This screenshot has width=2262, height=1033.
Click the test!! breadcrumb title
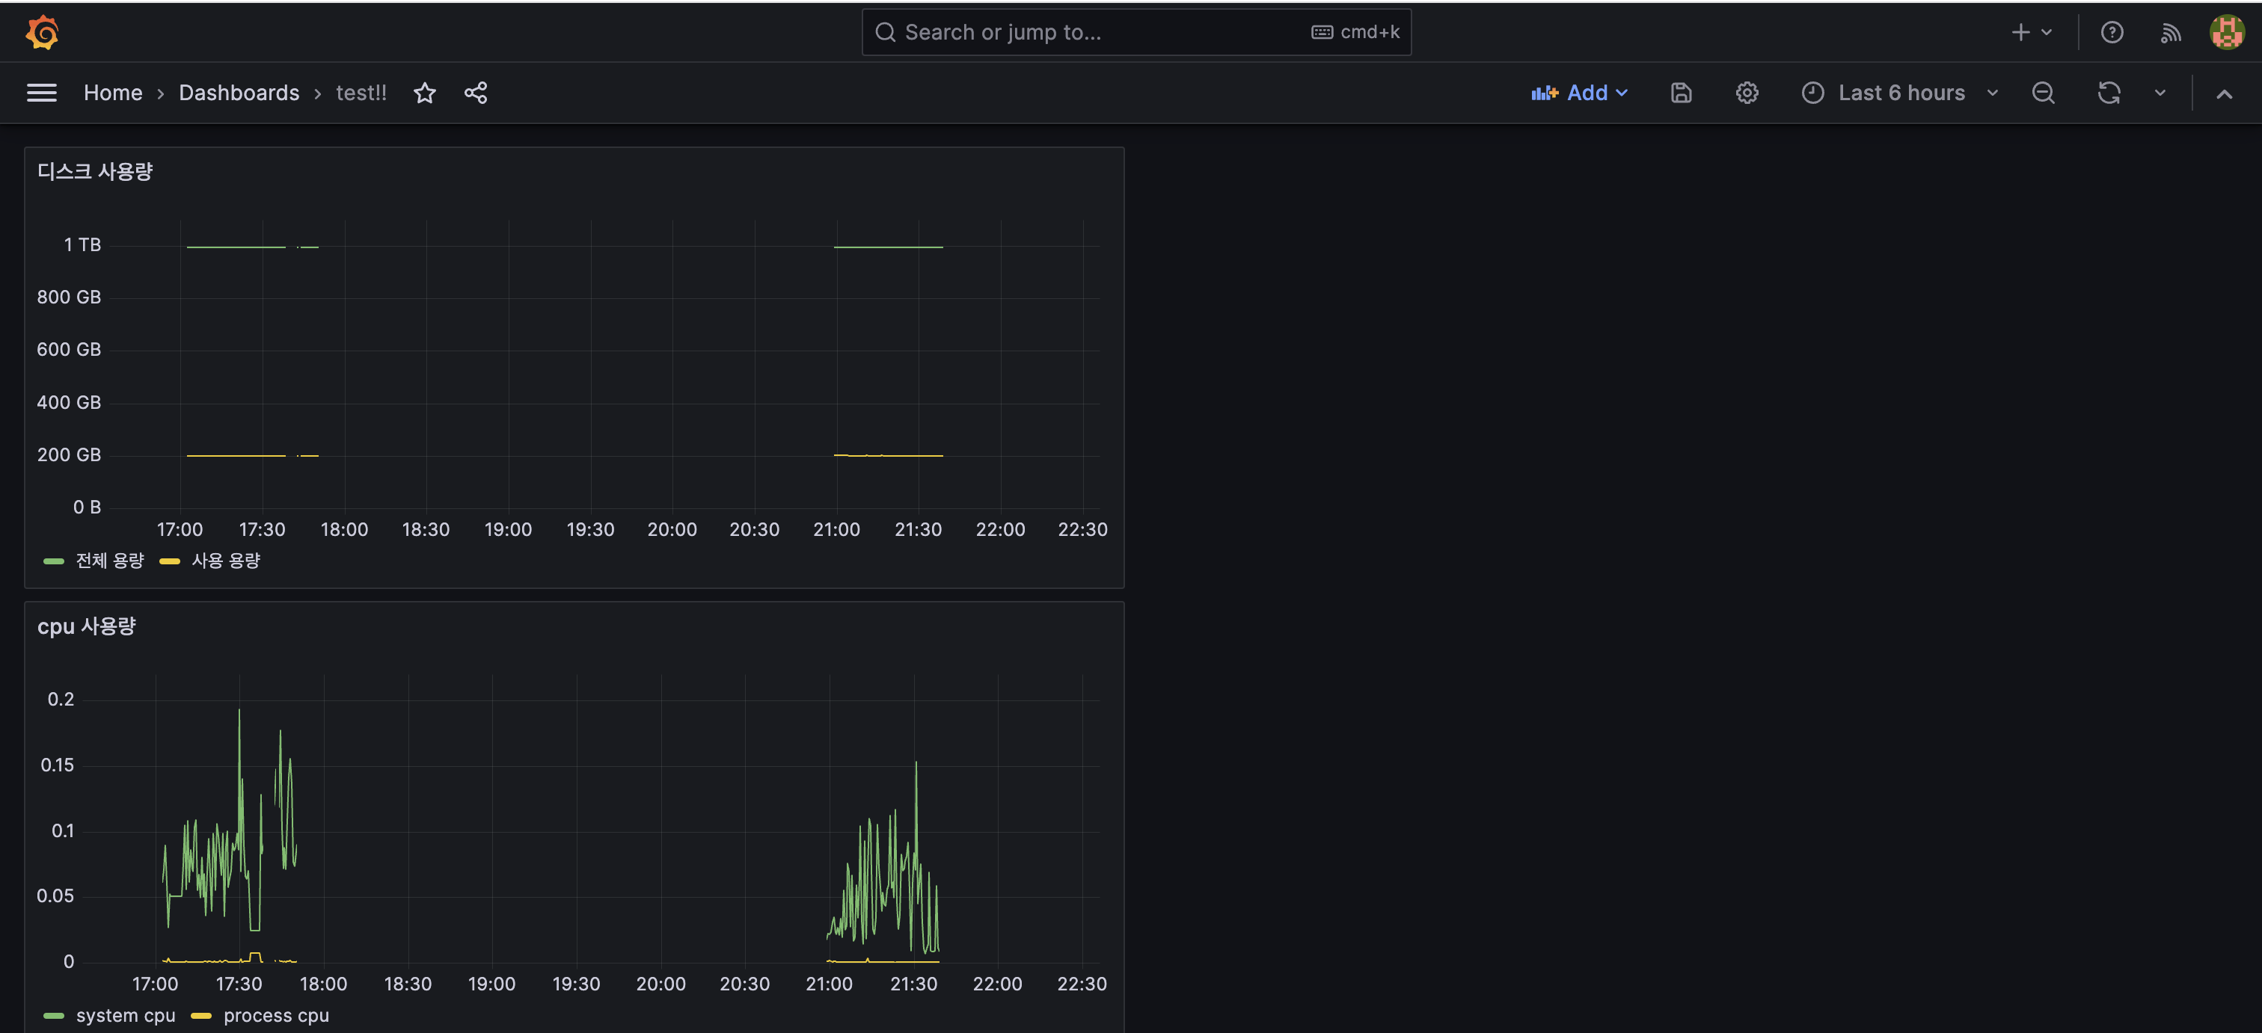tap(361, 93)
